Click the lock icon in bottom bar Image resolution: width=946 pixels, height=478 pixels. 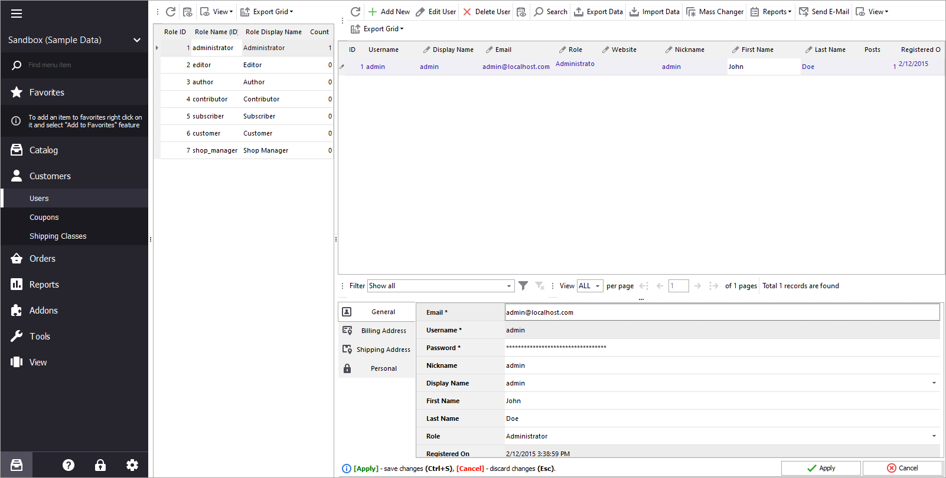tap(100, 465)
